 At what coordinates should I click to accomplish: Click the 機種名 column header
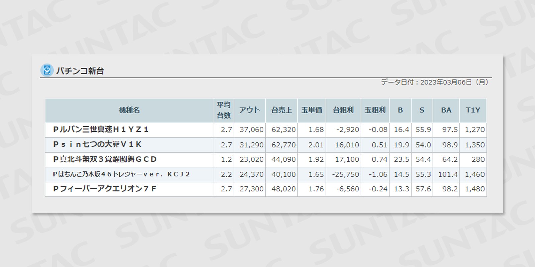click(129, 110)
